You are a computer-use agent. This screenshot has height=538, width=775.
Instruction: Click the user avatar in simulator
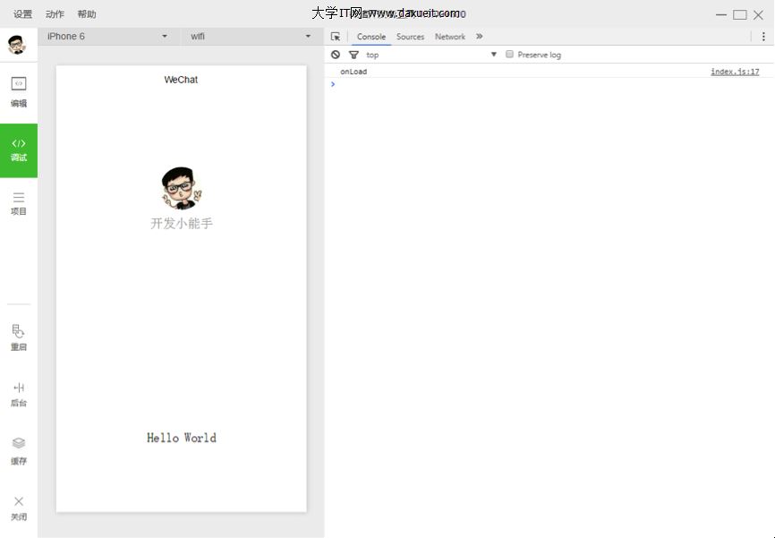pos(181,188)
